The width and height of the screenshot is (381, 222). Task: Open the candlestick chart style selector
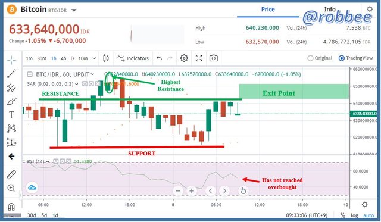[106, 58]
